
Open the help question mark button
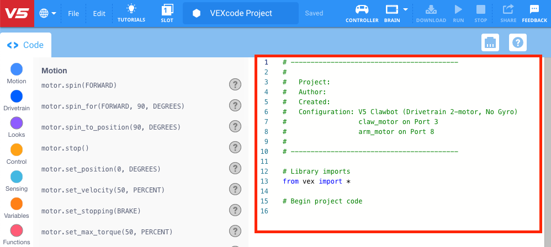pyautogui.click(x=517, y=42)
